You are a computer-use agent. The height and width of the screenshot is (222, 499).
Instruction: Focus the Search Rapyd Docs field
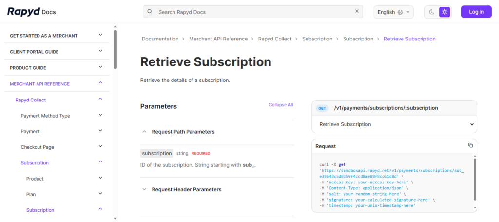pyautogui.click(x=253, y=12)
